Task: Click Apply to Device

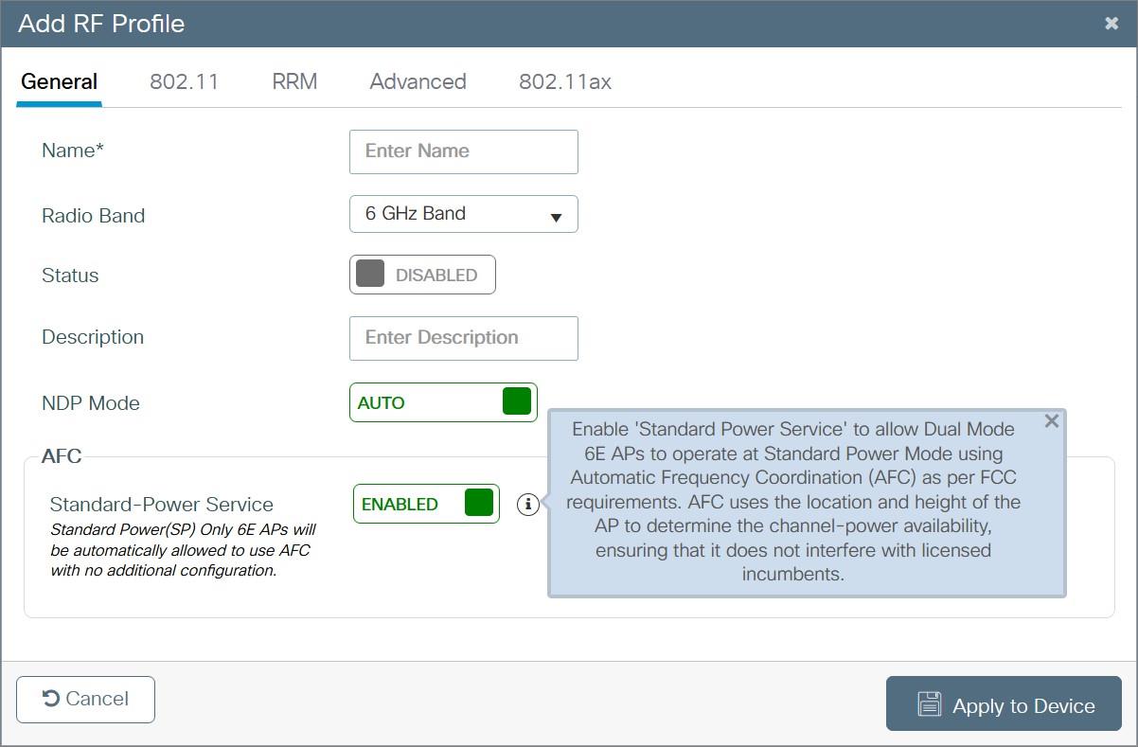Action: point(1004,704)
